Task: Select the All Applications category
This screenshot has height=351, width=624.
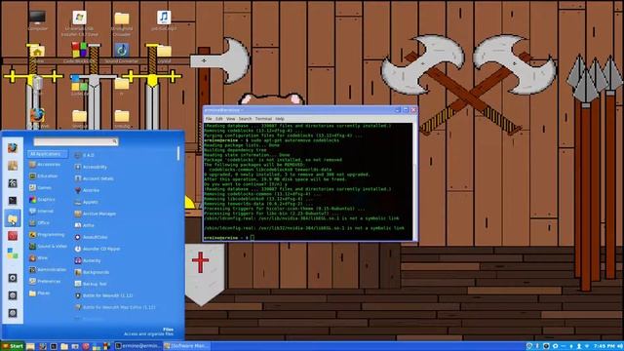Action: coord(48,154)
